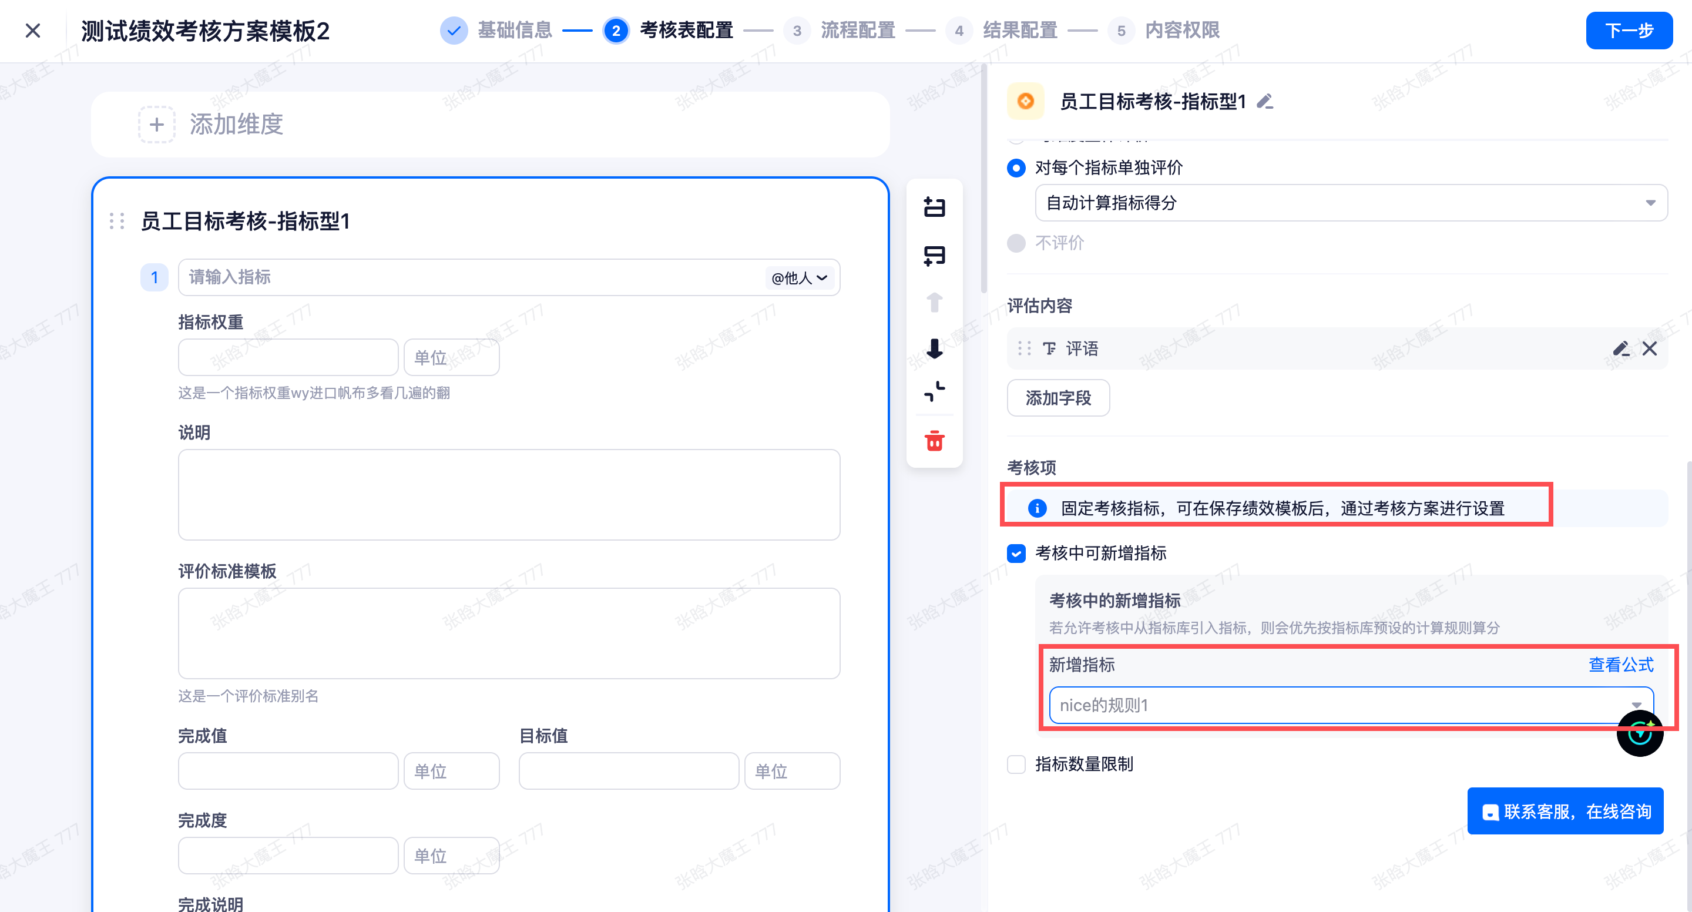Uncheck the 考核中可新增指标 checkbox
Viewport: 1692px width, 912px height.
coord(1016,553)
